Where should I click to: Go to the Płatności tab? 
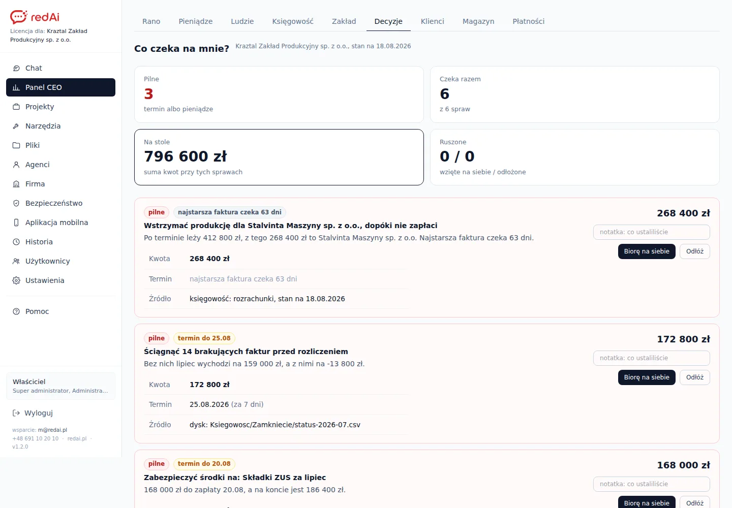[529, 21]
